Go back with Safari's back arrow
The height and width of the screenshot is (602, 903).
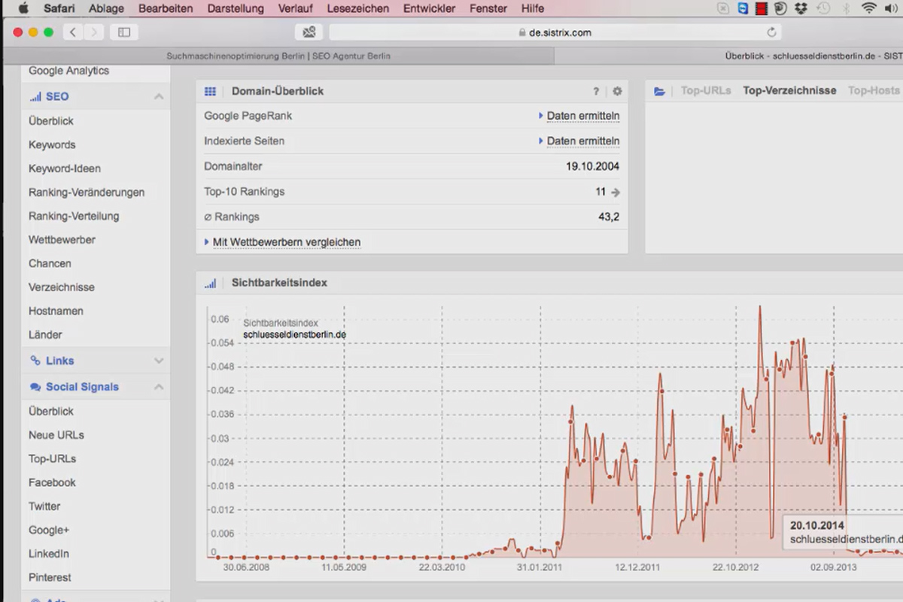(73, 32)
